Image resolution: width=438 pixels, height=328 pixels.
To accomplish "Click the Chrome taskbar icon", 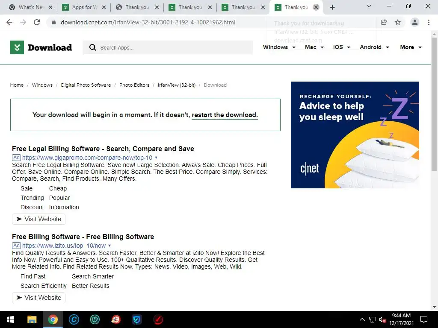I will [53, 319].
